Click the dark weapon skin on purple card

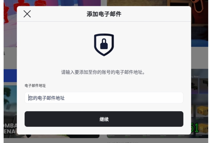(x=194, y=85)
